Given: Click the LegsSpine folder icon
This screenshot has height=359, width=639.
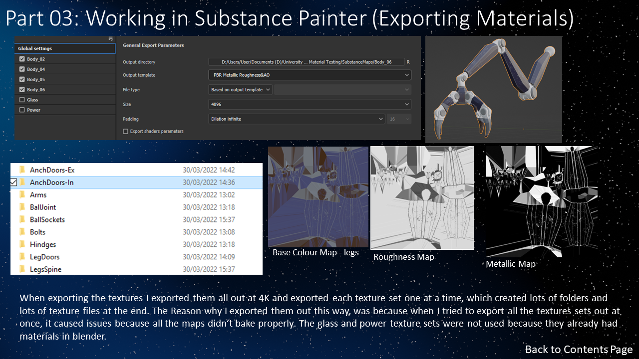Looking at the screenshot, I should tap(22, 269).
